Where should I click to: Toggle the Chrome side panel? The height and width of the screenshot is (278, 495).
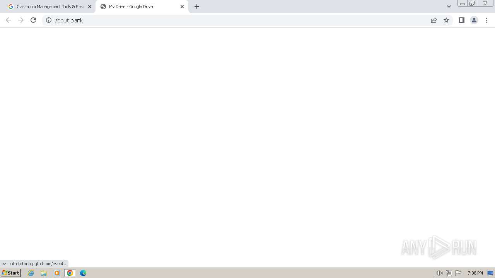[x=461, y=20]
